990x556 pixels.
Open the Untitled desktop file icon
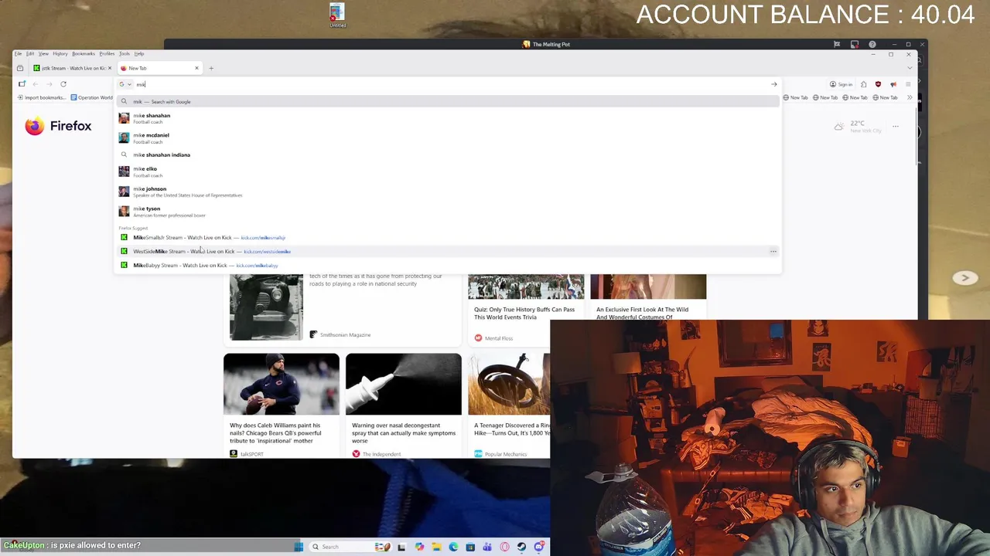(337, 15)
